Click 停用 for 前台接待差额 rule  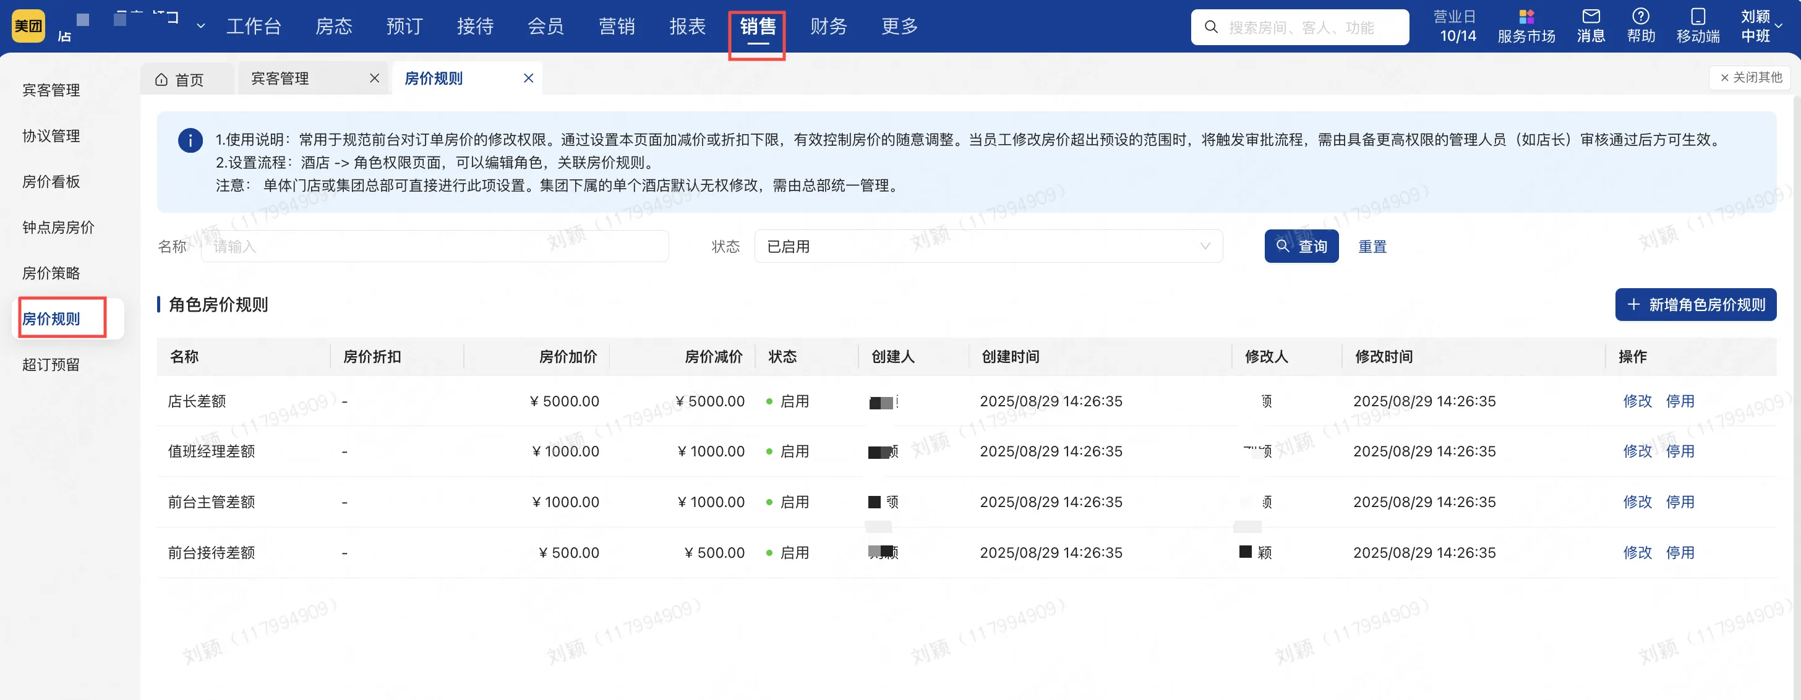[1679, 552]
